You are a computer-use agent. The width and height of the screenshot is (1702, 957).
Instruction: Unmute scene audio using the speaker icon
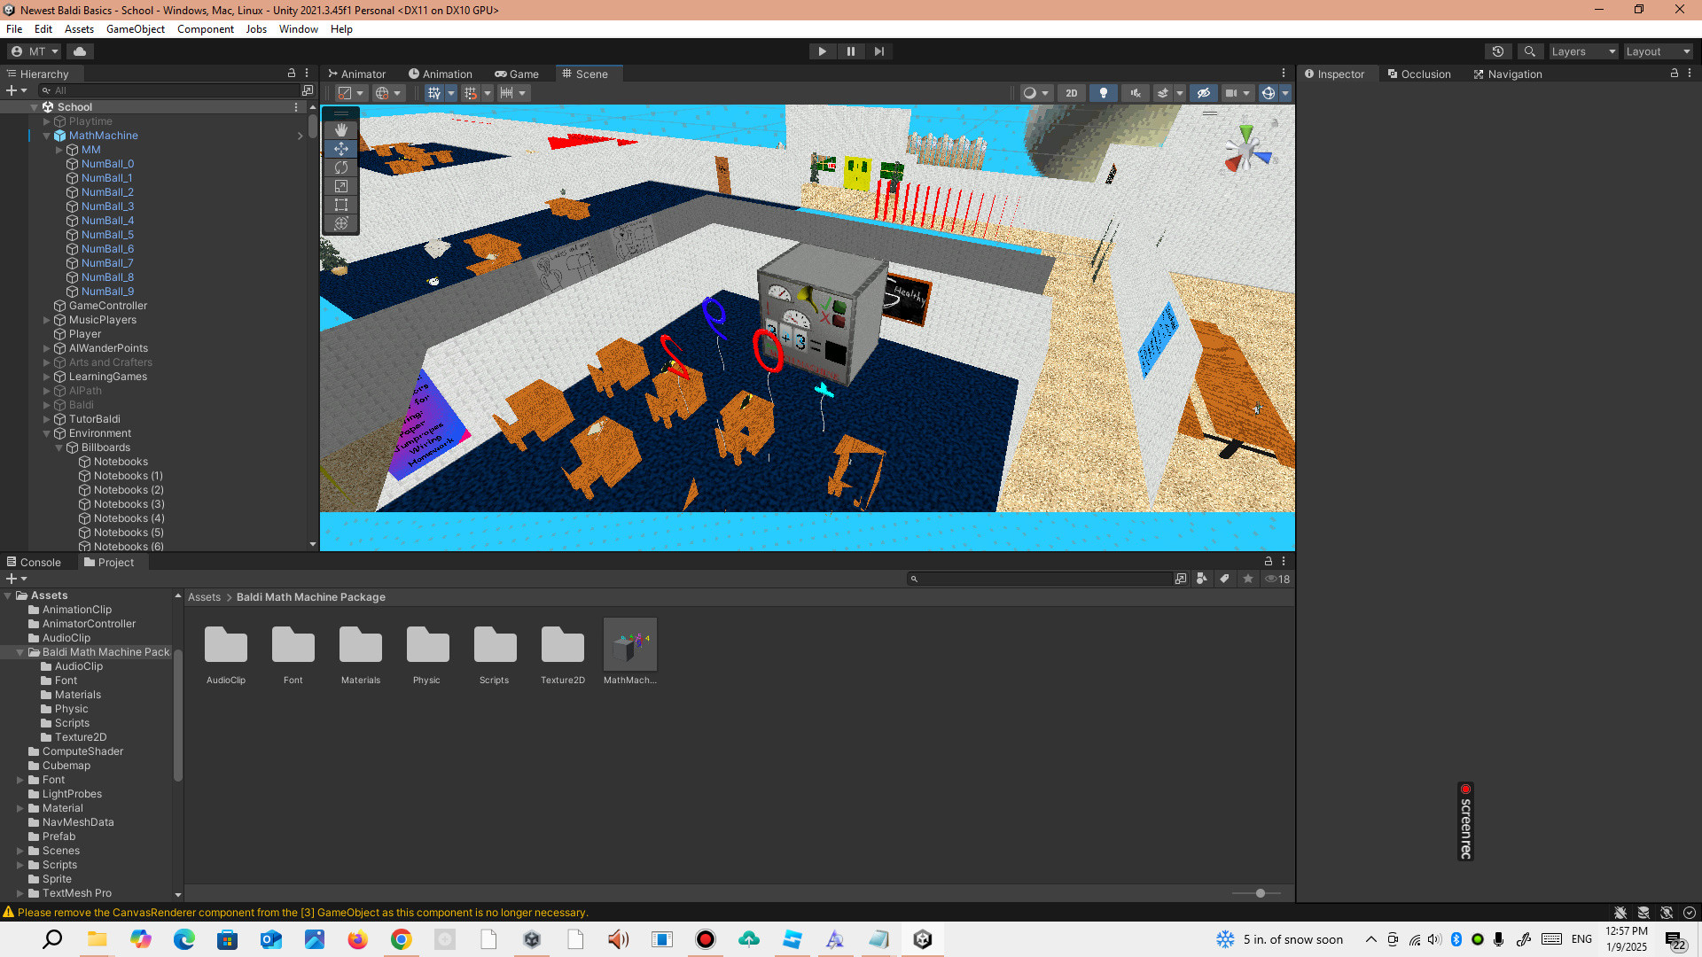[x=1136, y=93]
